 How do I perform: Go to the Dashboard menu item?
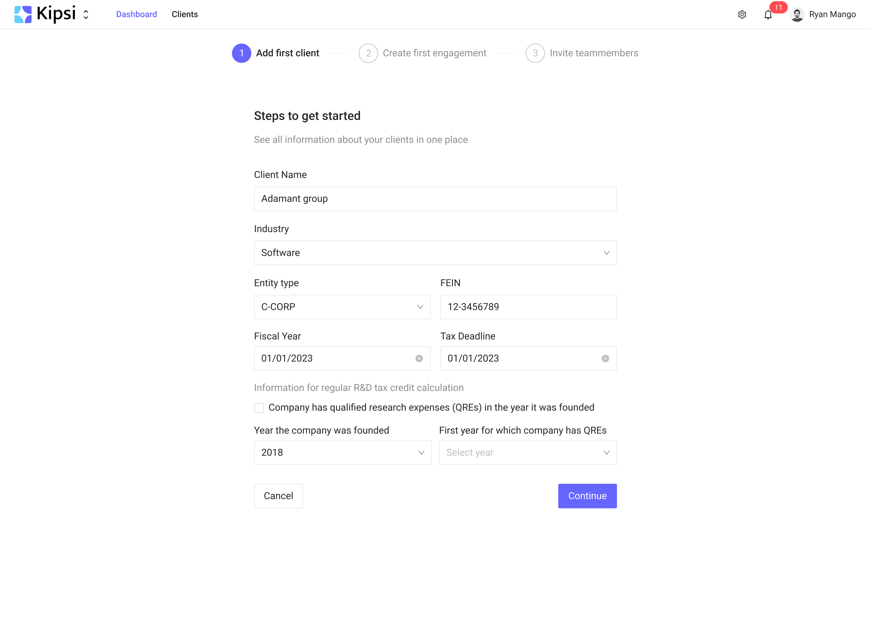coord(136,14)
